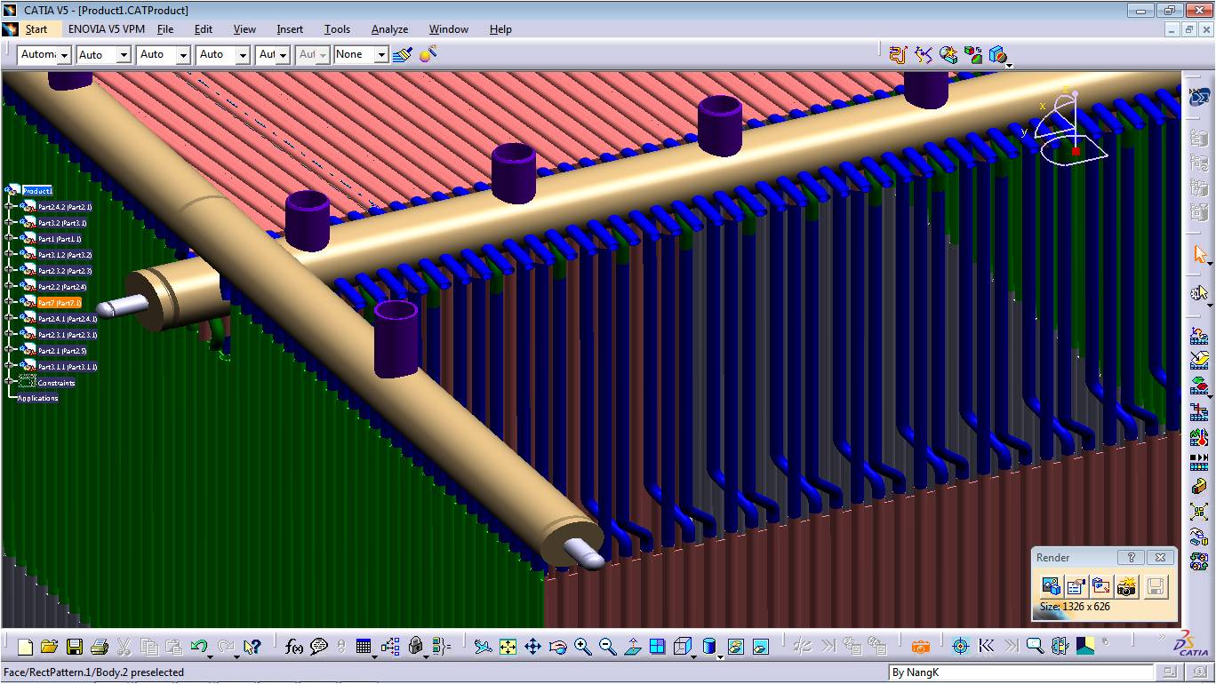Toggle the Normal View icon
This screenshot has height=684, width=1216.
click(x=632, y=647)
